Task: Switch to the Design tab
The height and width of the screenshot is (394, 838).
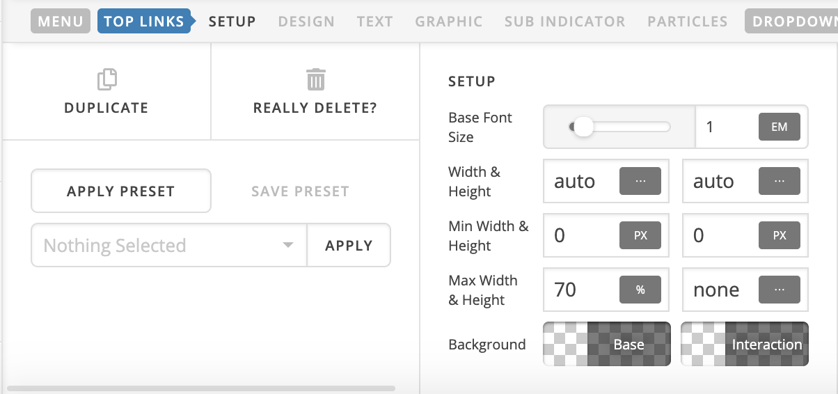Action: click(306, 22)
